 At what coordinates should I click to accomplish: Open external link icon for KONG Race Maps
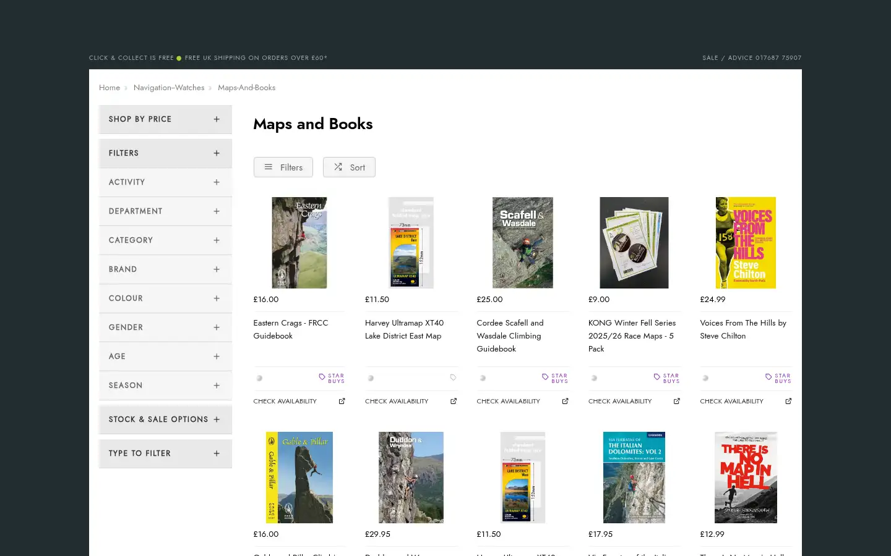[x=677, y=402]
